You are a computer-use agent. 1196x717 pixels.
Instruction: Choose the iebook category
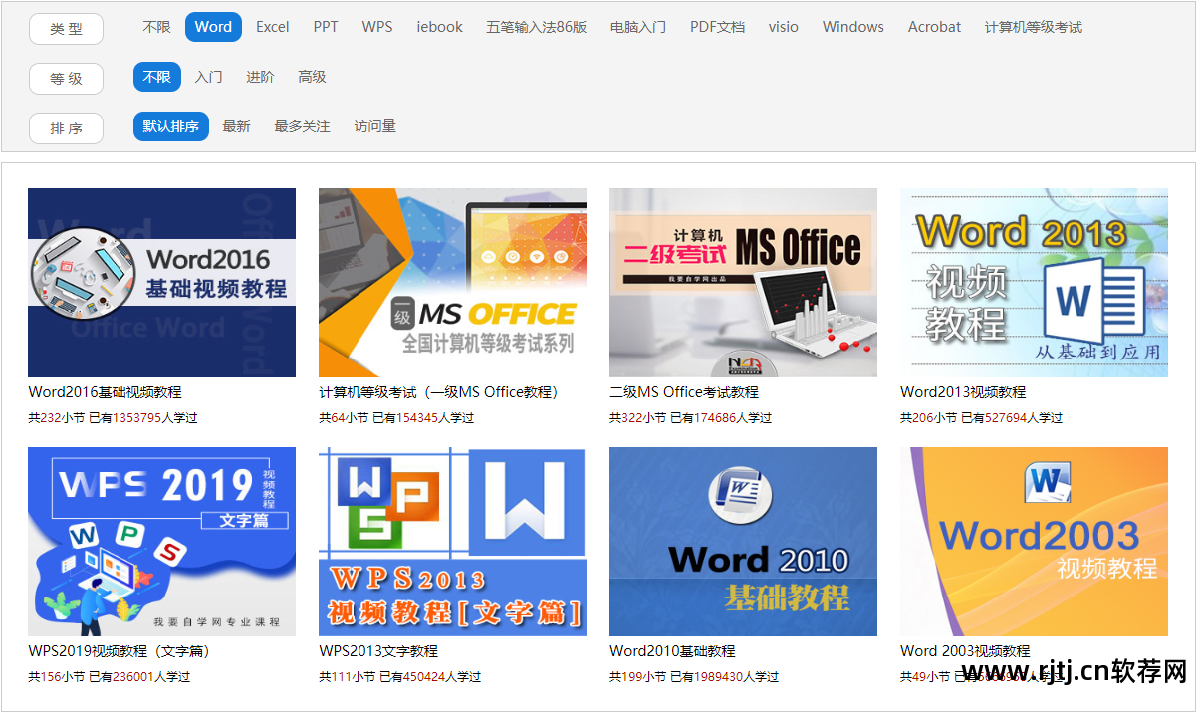coord(440,27)
